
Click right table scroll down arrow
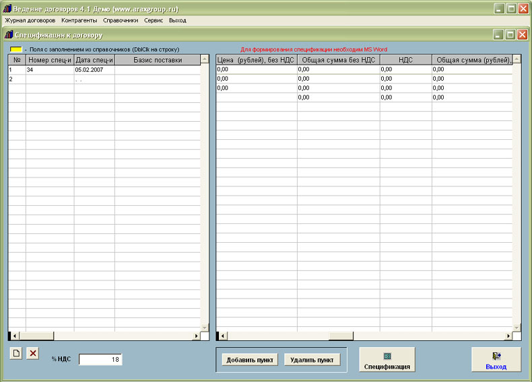[x=517, y=328]
